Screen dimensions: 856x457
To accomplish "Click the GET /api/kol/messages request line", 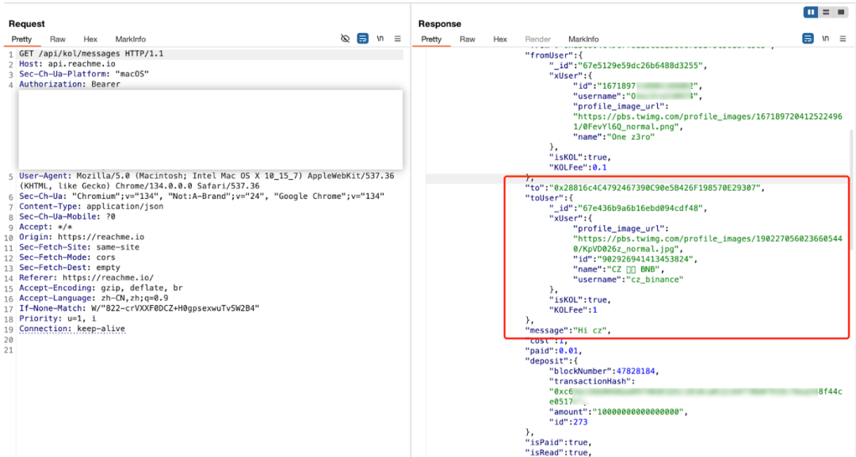I will 91,54.
